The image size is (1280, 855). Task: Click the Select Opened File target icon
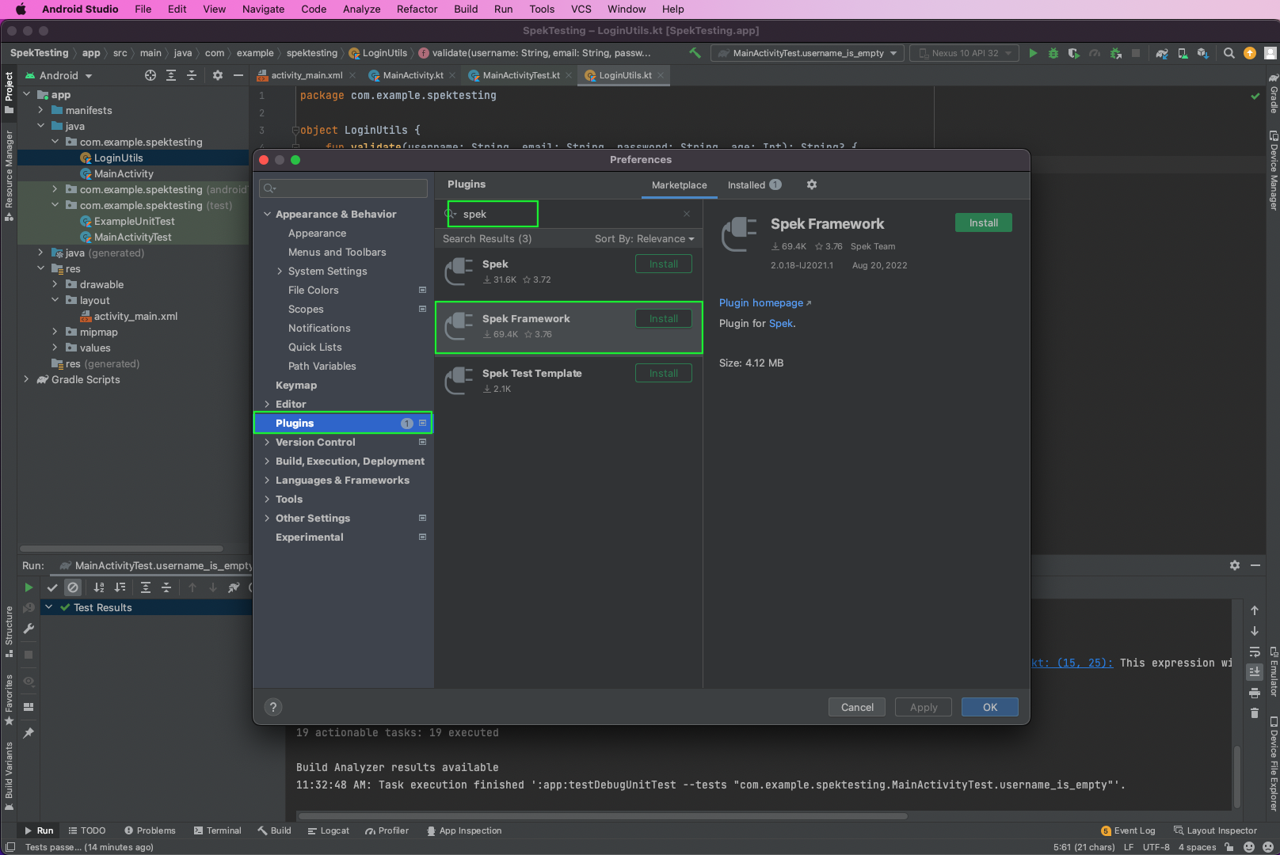click(150, 75)
